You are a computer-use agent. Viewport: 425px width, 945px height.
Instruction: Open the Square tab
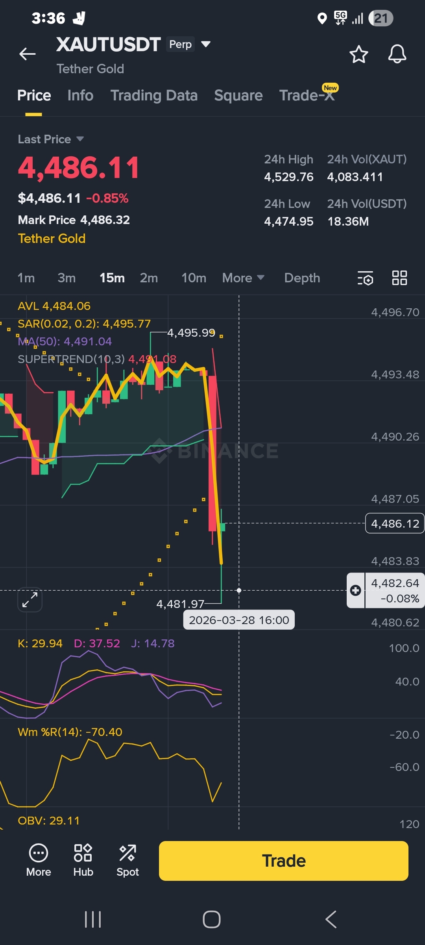[238, 96]
